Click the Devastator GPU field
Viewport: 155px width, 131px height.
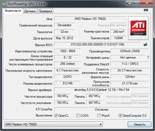click(65, 25)
